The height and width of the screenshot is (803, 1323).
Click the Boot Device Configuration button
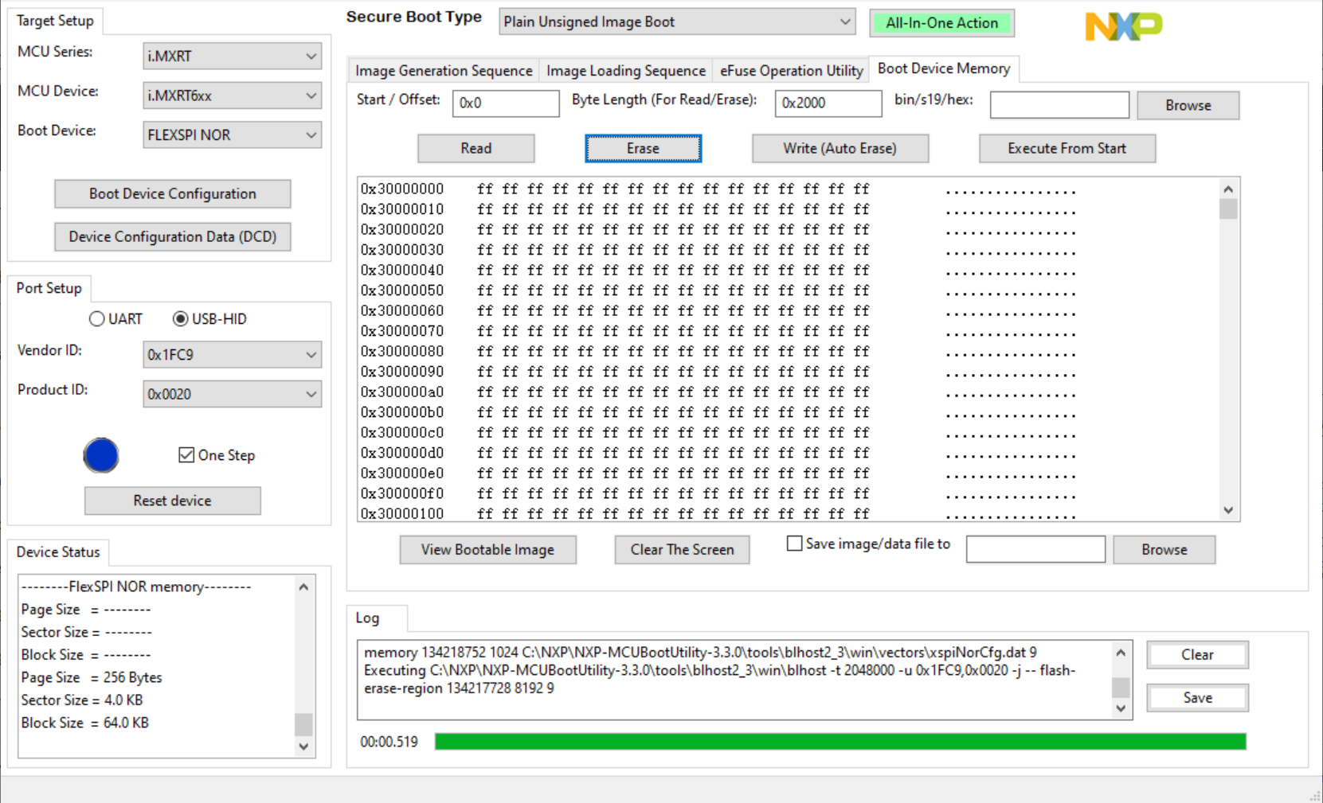point(173,193)
